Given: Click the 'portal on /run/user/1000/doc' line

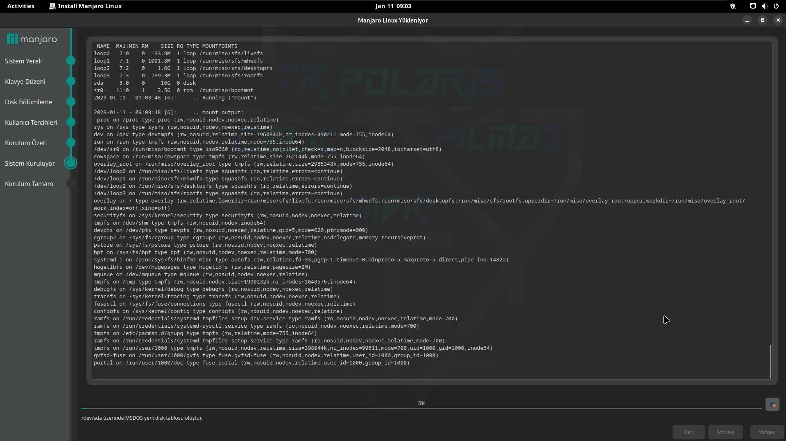Looking at the screenshot, I should click(251, 363).
